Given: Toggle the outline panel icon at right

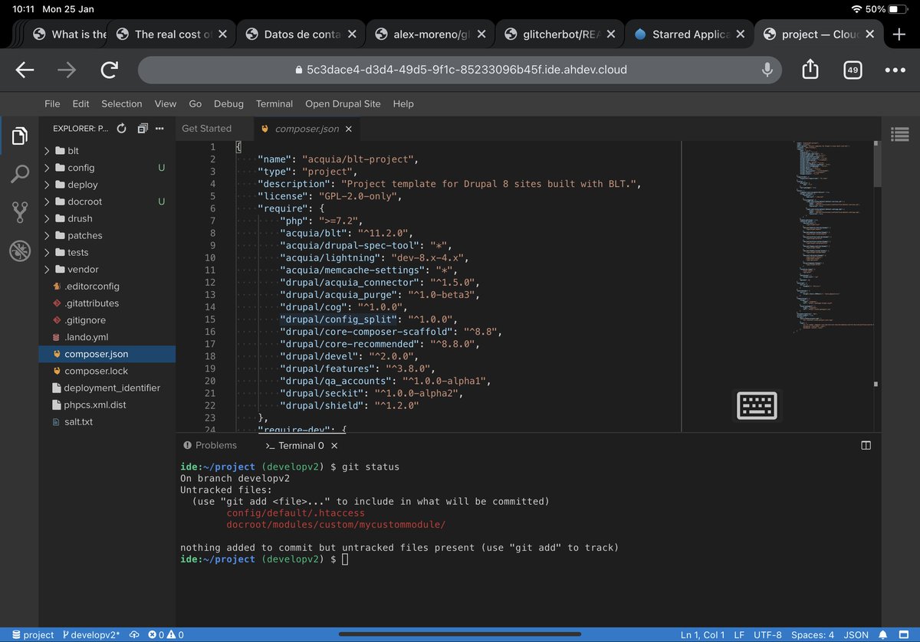Looking at the screenshot, I should [900, 134].
